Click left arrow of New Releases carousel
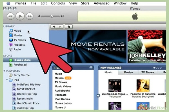The image size is (169, 112). (98, 95)
